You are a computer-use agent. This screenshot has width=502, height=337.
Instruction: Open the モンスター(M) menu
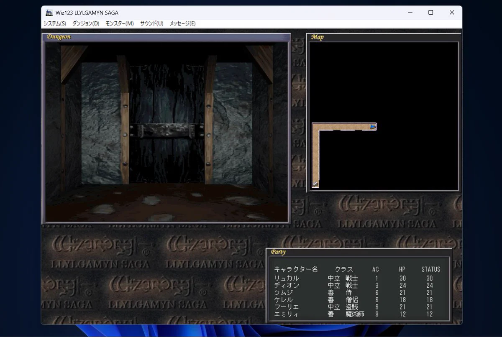coord(120,23)
